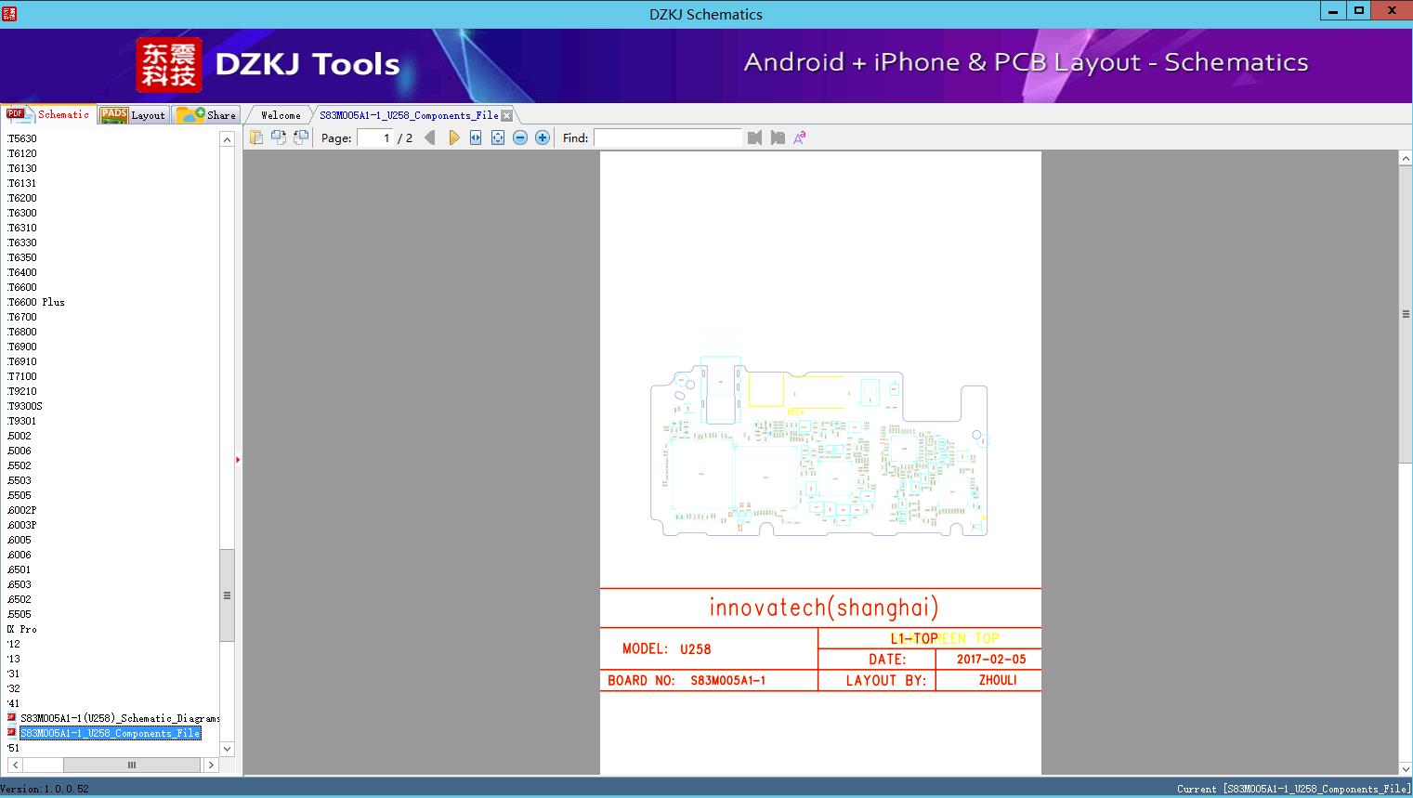Toggle the match-case Aa find icon
Viewport: 1413px width, 798px height.
799,137
